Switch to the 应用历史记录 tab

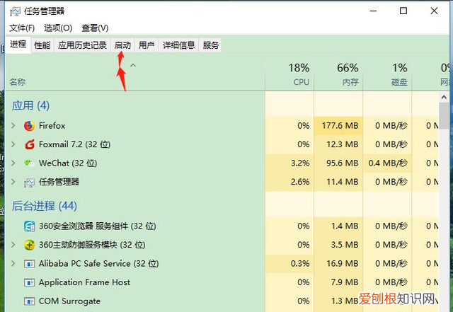[x=82, y=45]
